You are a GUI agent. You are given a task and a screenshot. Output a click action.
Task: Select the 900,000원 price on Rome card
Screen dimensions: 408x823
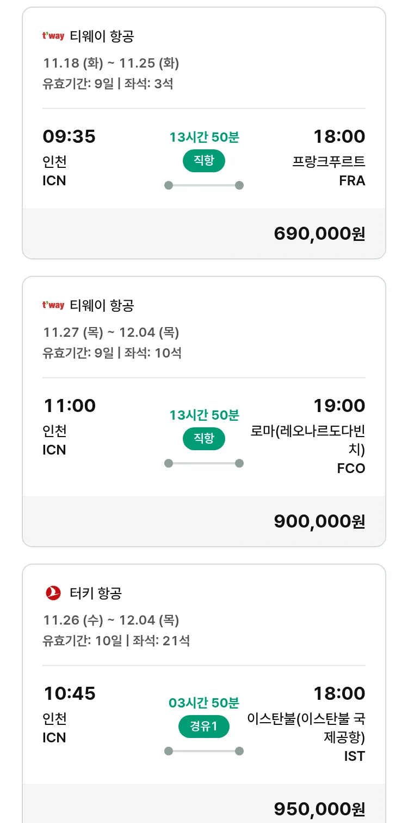(319, 522)
